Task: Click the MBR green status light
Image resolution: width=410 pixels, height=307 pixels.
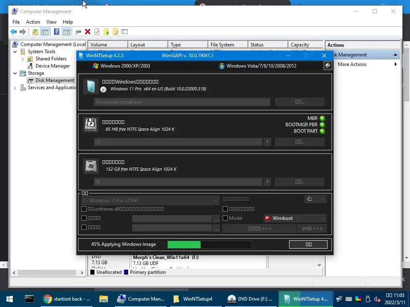Action: pyautogui.click(x=322, y=118)
